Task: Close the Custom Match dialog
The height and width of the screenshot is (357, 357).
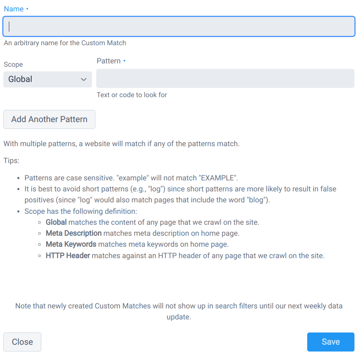Action: coord(22,342)
